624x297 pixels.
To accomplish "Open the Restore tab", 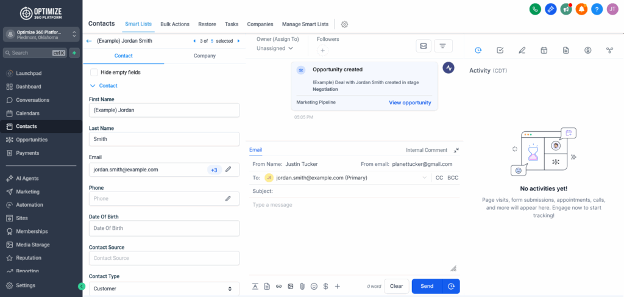I will [207, 24].
